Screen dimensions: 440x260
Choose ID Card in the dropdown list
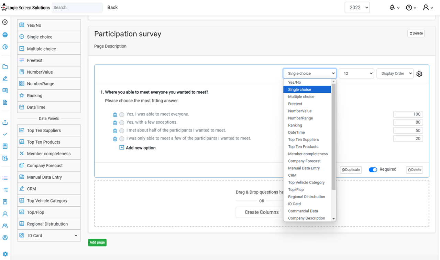pos(307,204)
